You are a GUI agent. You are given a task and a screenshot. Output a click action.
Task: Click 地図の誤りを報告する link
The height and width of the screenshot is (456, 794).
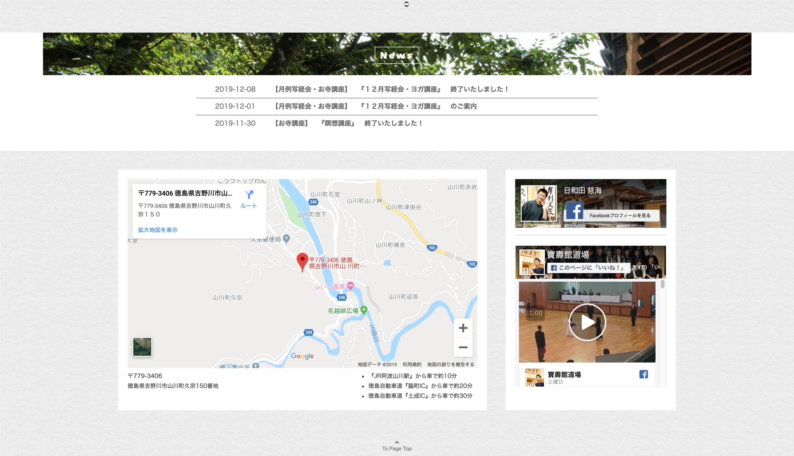451,364
